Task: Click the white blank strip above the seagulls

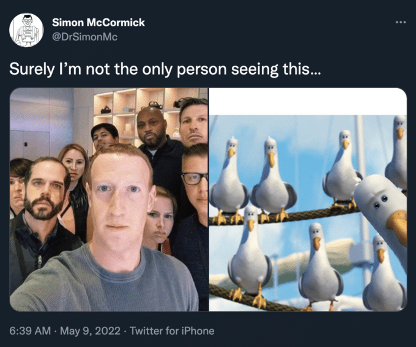Action: coord(308,102)
